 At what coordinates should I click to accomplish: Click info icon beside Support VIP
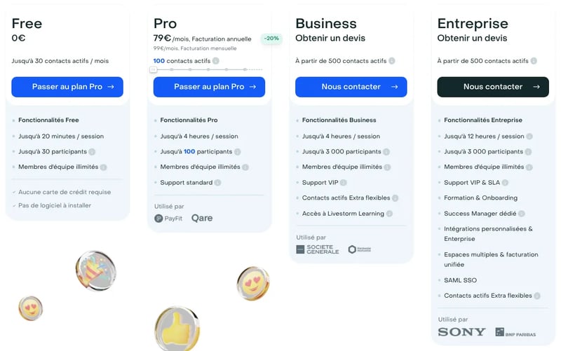pos(343,183)
